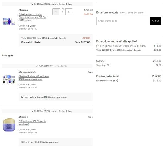The width and height of the screenshot is (163, 147).
Task: Open Gift with any $50 Shiseido link
Action: coord(32,123)
